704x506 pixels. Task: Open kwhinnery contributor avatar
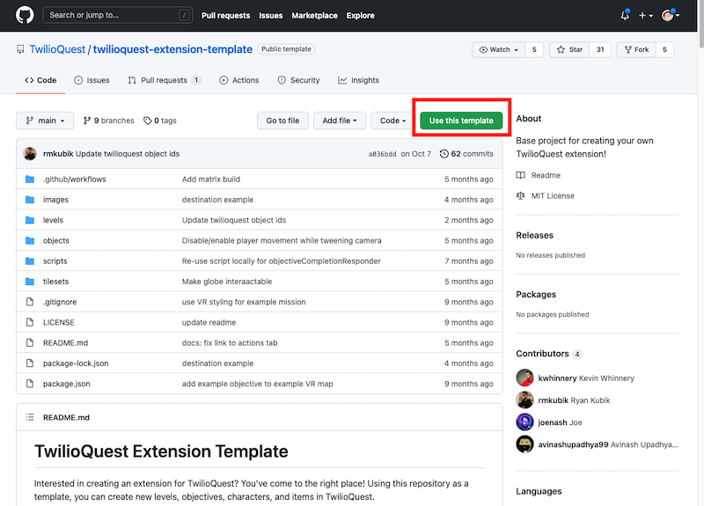click(x=524, y=378)
